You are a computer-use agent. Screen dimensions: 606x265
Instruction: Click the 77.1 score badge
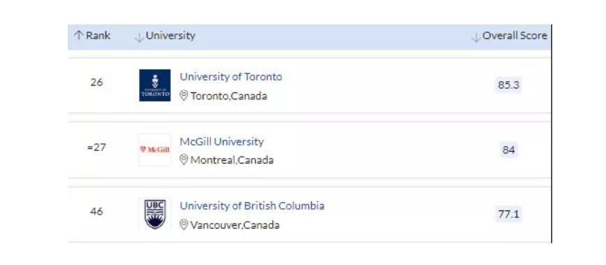tap(509, 215)
